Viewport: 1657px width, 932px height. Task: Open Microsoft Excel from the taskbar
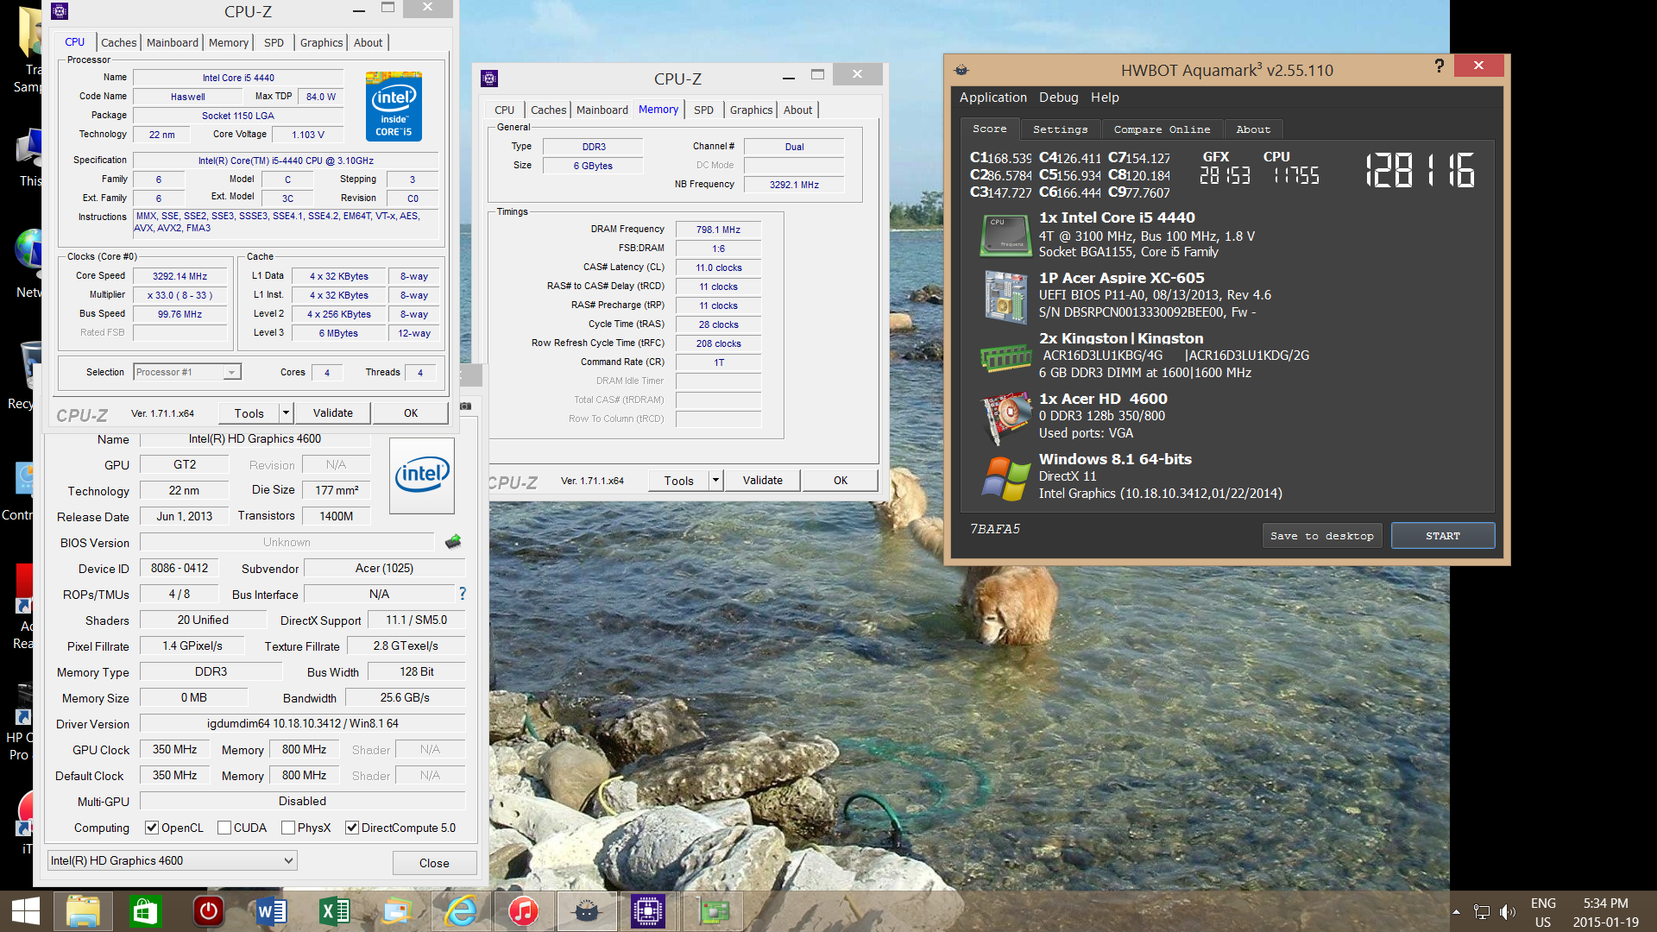coord(335,911)
